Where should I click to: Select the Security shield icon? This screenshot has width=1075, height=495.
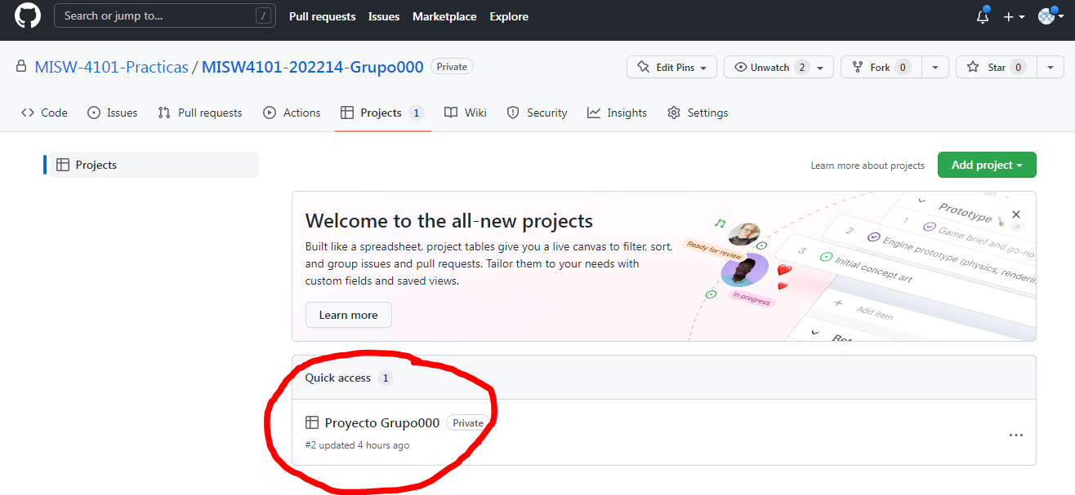click(513, 113)
